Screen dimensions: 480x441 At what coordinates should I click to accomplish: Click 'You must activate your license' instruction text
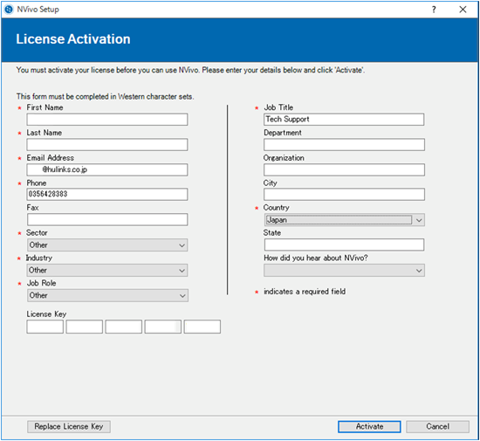coord(190,70)
